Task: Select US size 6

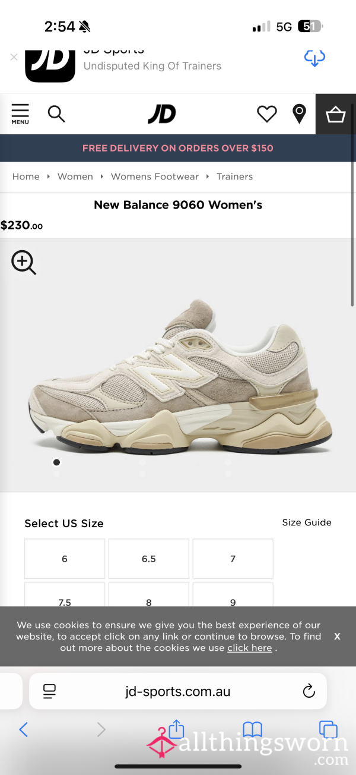Action: coord(65,559)
